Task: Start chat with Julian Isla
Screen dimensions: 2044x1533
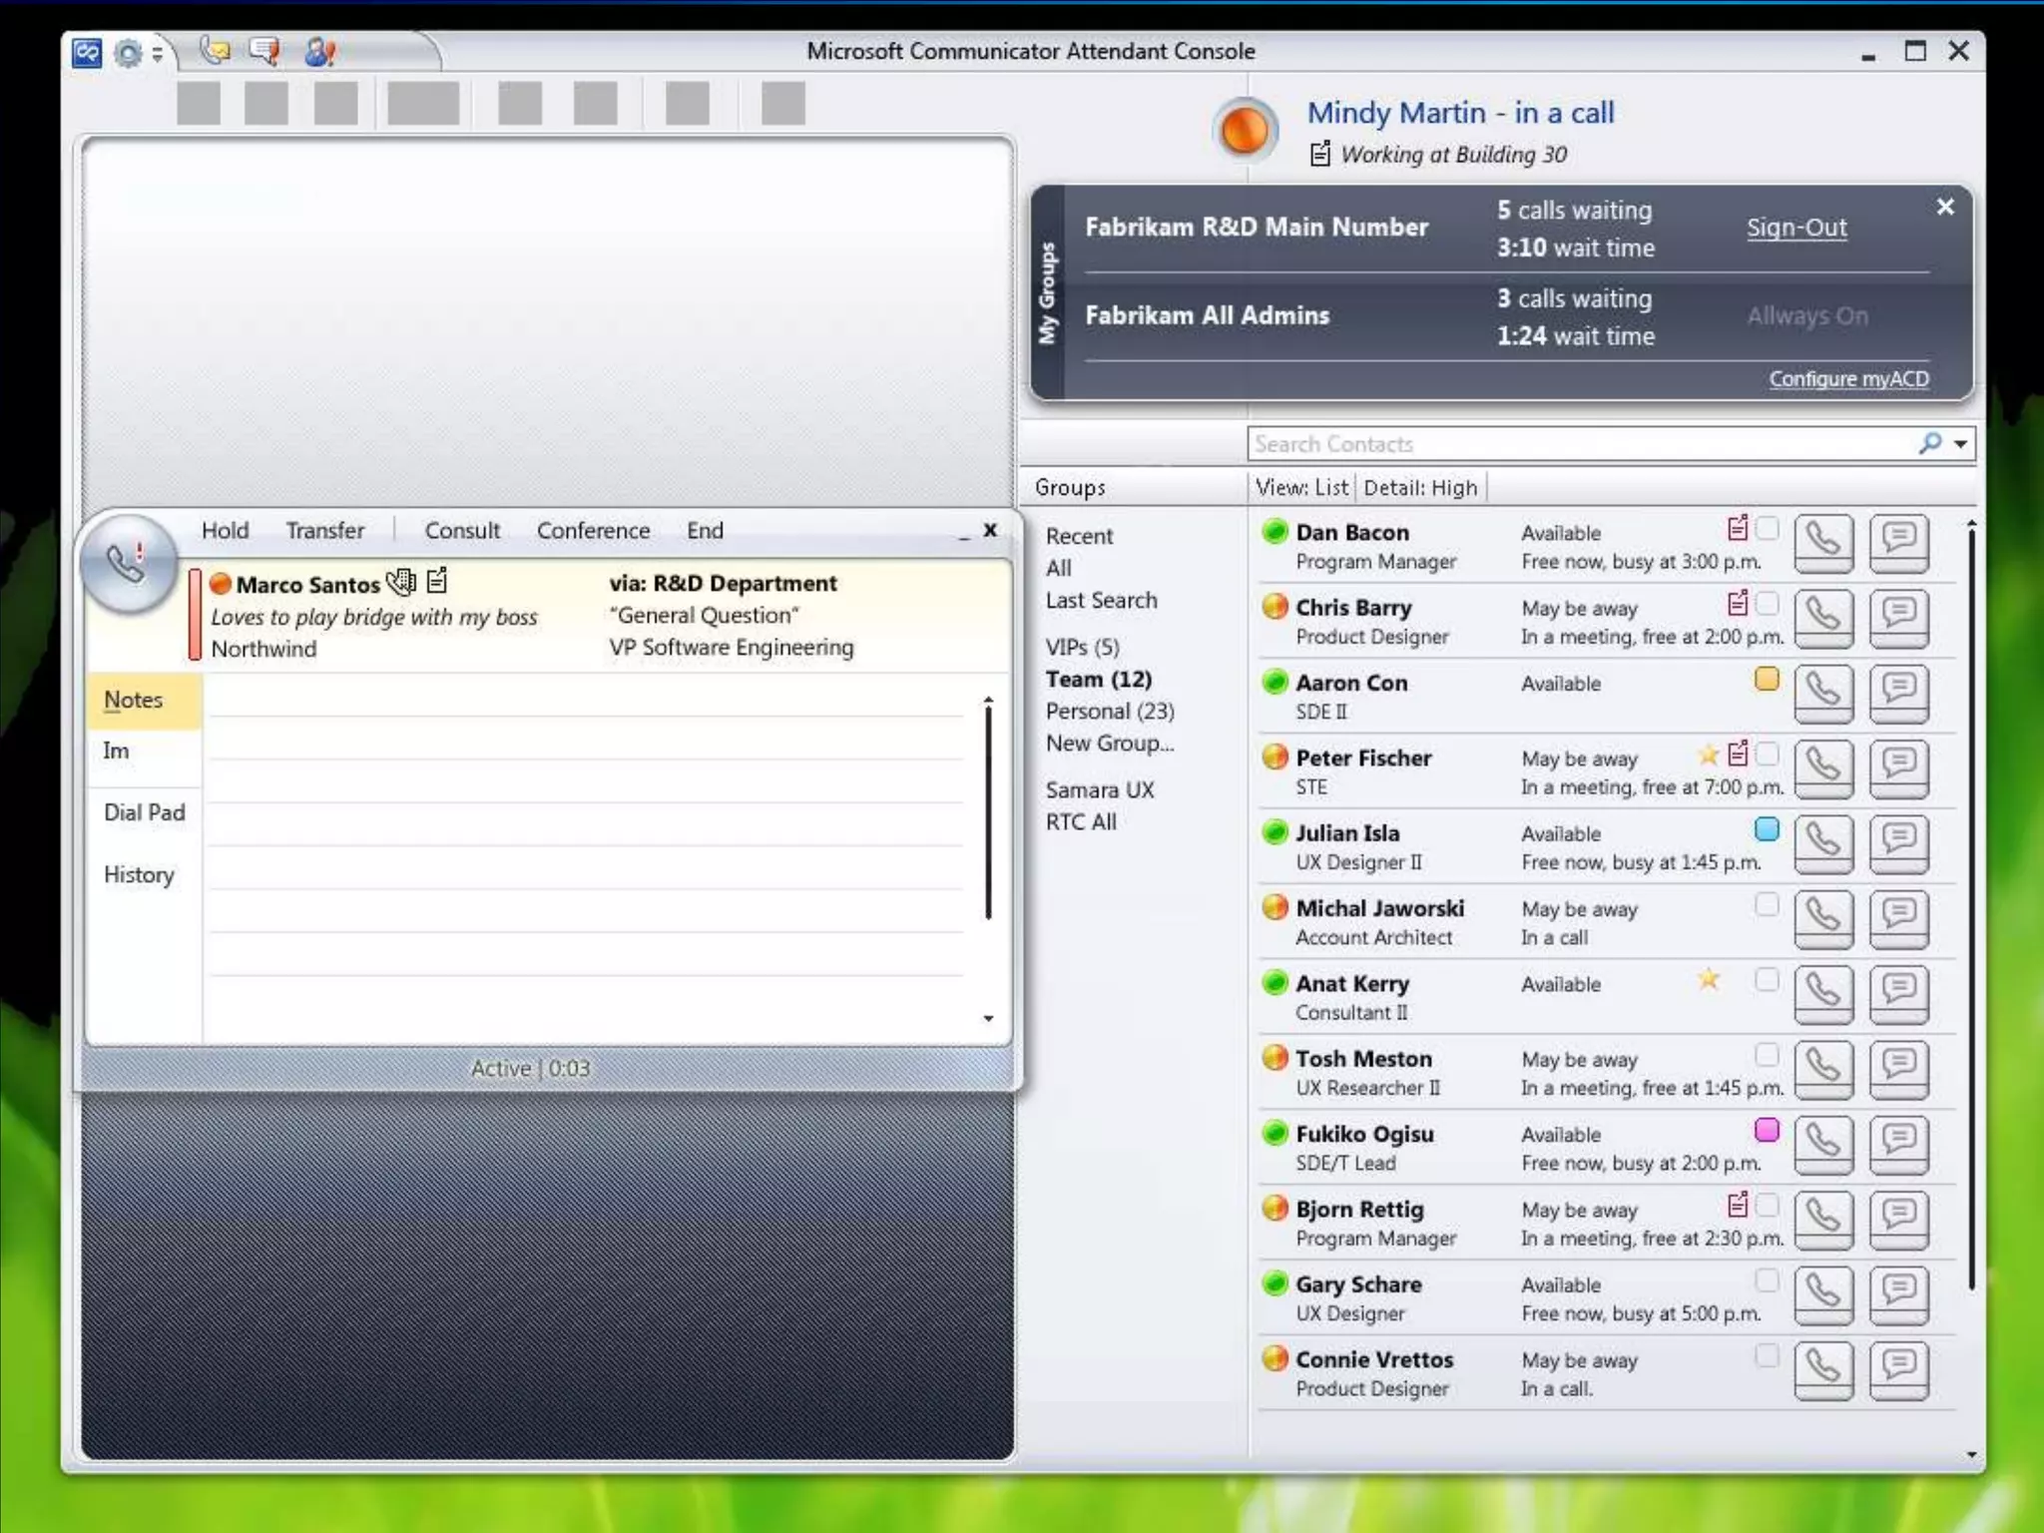Action: click(x=1898, y=844)
